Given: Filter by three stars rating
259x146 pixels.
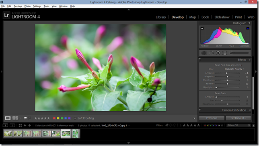Looking at the screenshot, I should (x=191, y=126).
